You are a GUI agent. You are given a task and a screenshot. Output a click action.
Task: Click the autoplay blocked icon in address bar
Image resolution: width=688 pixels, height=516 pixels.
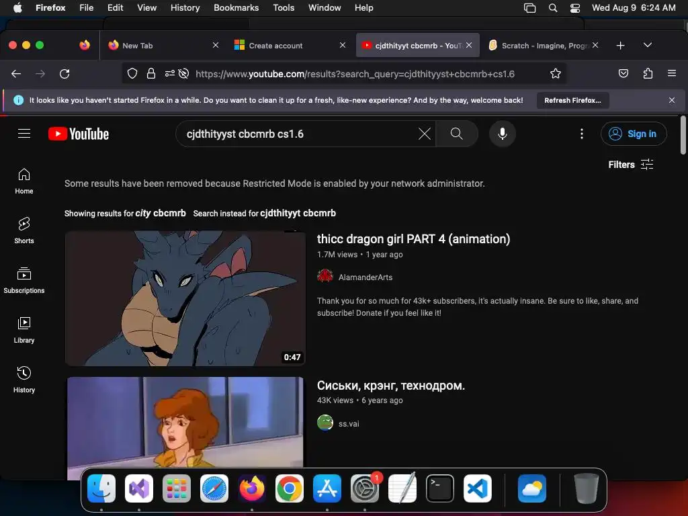coord(184,74)
